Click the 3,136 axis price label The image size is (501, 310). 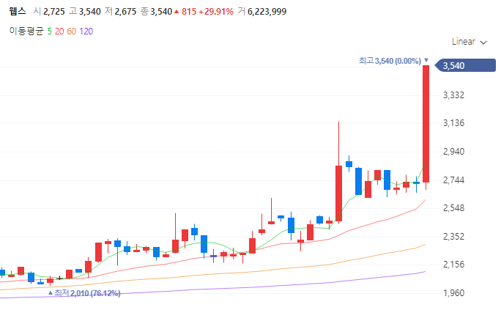click(453, 123)
